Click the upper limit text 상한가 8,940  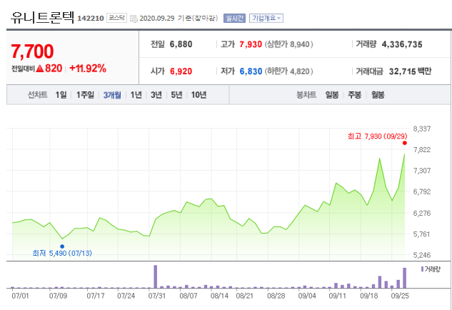coord(289,44)
